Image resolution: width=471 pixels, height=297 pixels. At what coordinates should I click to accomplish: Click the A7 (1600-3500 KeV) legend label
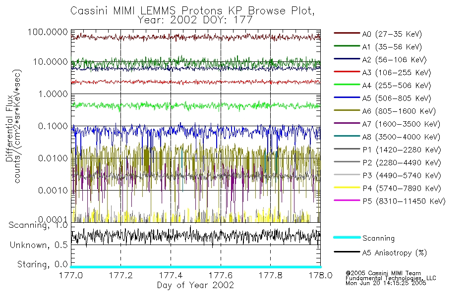pos(401,124)
